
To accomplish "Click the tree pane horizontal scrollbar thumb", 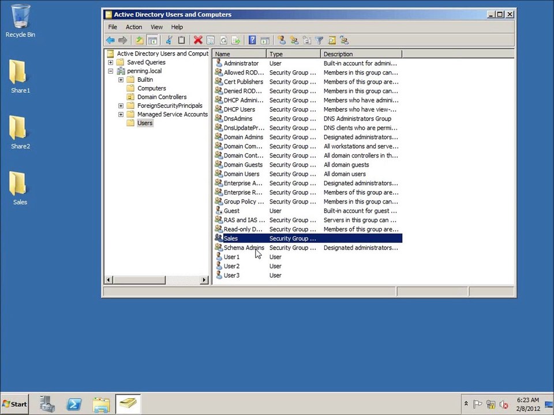I will click(139, 280).
